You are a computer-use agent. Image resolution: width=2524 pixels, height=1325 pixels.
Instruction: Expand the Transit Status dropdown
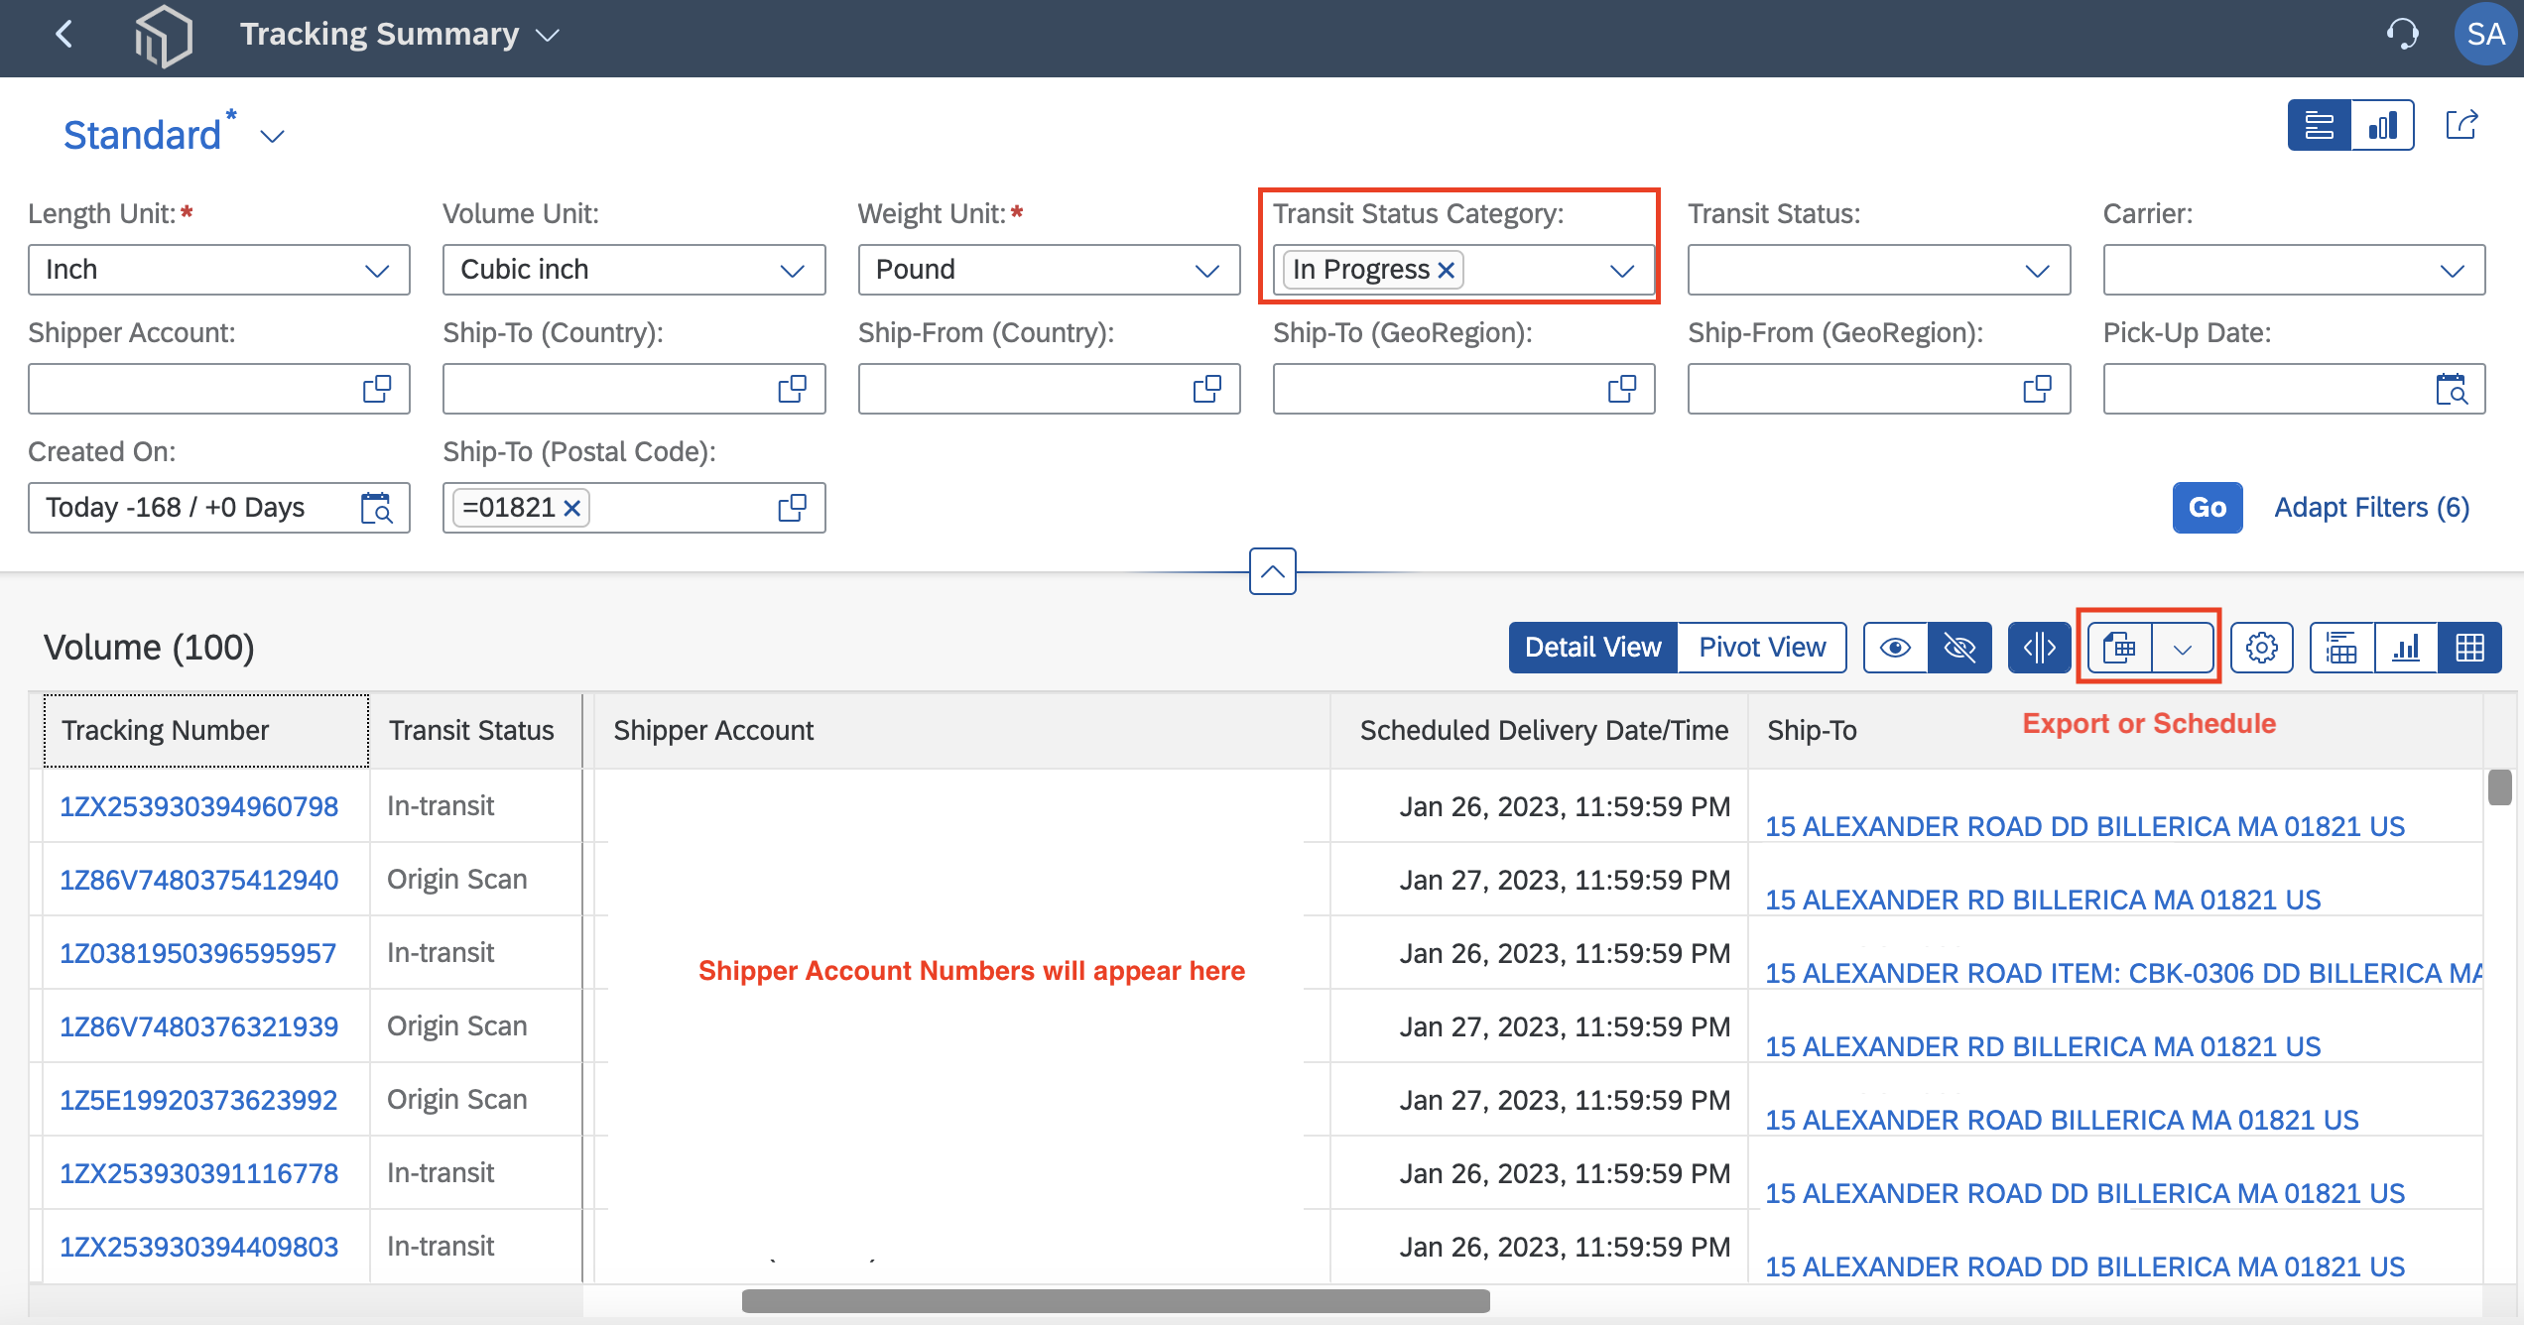tap(1878, 271)
